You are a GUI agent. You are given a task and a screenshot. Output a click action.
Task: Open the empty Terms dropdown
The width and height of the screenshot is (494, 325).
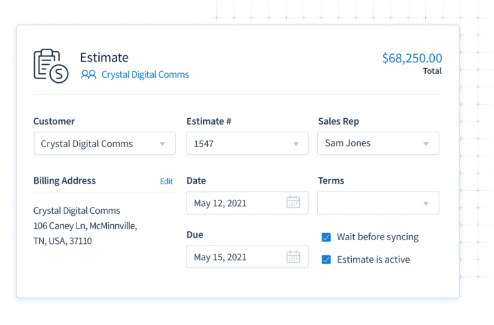click(x=378, y=203)
